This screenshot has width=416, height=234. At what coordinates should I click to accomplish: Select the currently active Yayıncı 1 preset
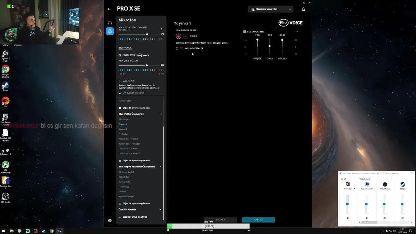pos(123,124)
